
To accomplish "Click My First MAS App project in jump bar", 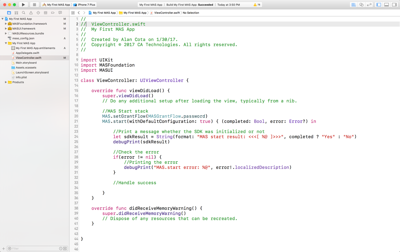I will coord(102,13).
